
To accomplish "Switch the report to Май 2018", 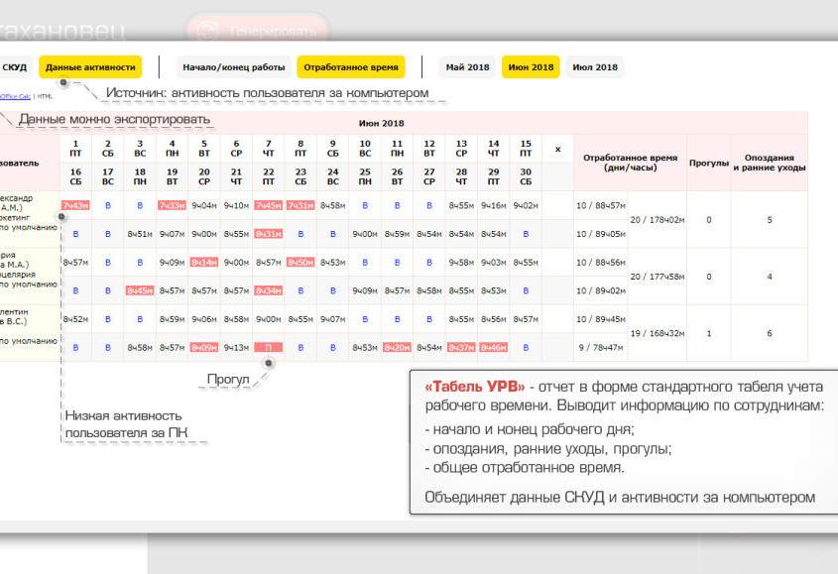I will tap(468, 67).
